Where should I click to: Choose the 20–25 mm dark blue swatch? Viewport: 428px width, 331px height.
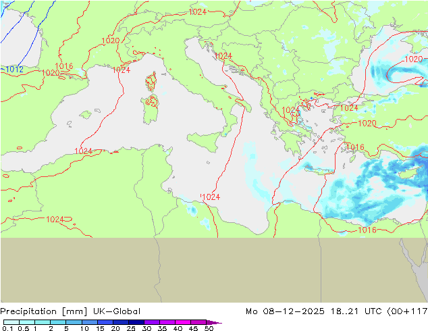click(121, 322)
